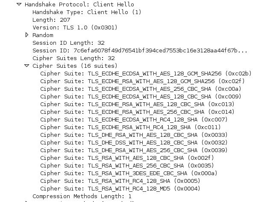Select the Length: 207 field
Viewport: 273px width, 202px height.
coord(51,20)
